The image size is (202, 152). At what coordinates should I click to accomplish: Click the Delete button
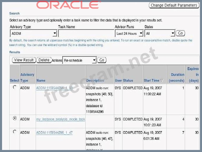(44, 60)
